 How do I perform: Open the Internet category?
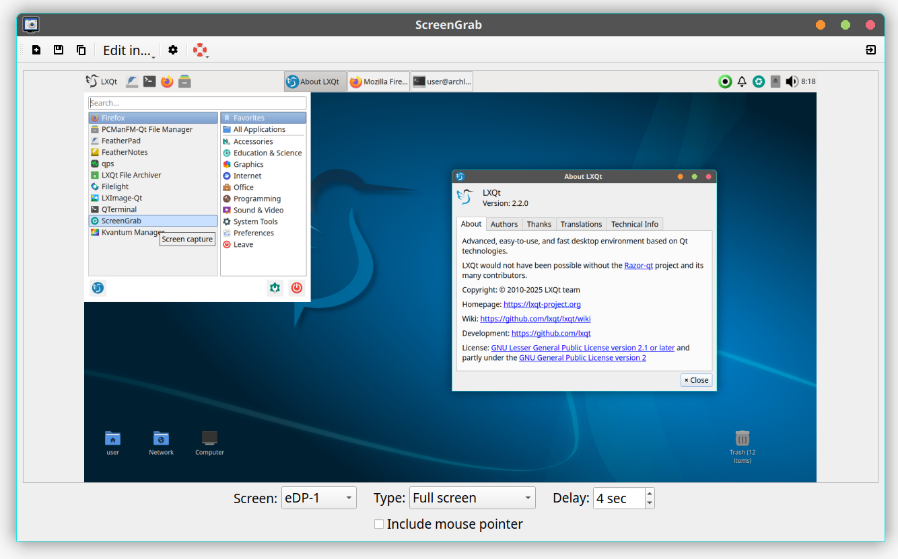[x=263, y=176]
